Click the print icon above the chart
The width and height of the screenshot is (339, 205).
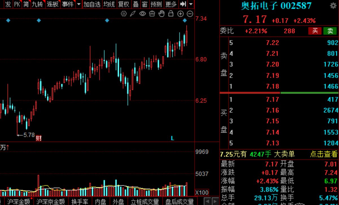[152, 13]
